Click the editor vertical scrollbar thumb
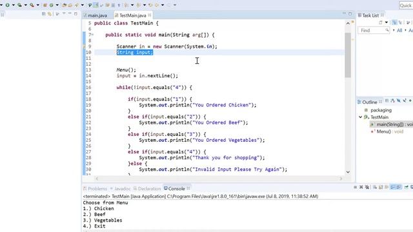 coord(348,55)
